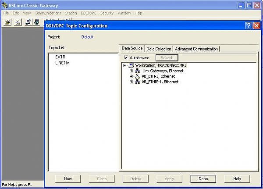Viewport: 263px width, 189px height.
Task: Open the Security menu
Action: [x=107, y=13]
